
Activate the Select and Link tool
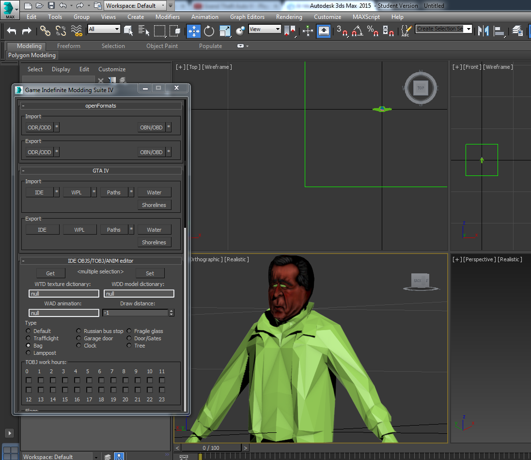coord(45,31)
